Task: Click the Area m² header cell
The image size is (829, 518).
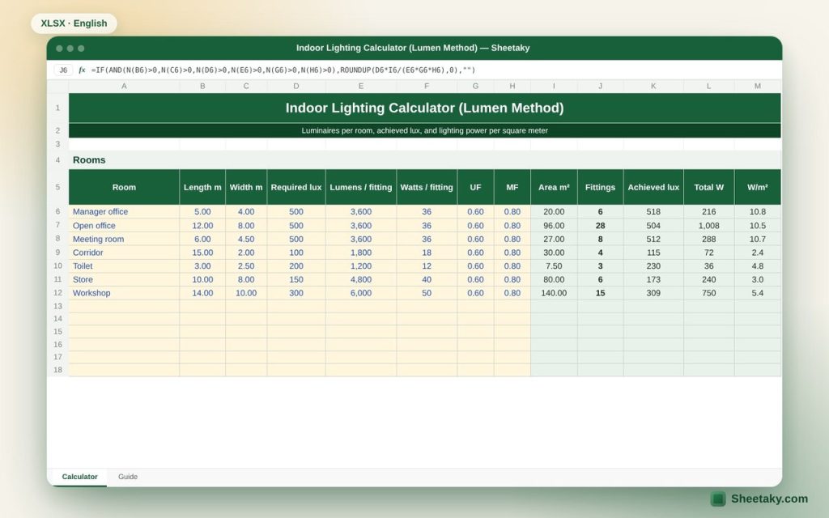Action: click(x=554, y=187)
